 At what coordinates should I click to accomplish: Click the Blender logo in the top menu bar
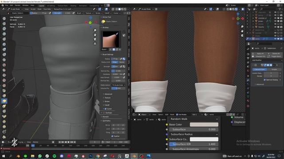pos(3,5)
